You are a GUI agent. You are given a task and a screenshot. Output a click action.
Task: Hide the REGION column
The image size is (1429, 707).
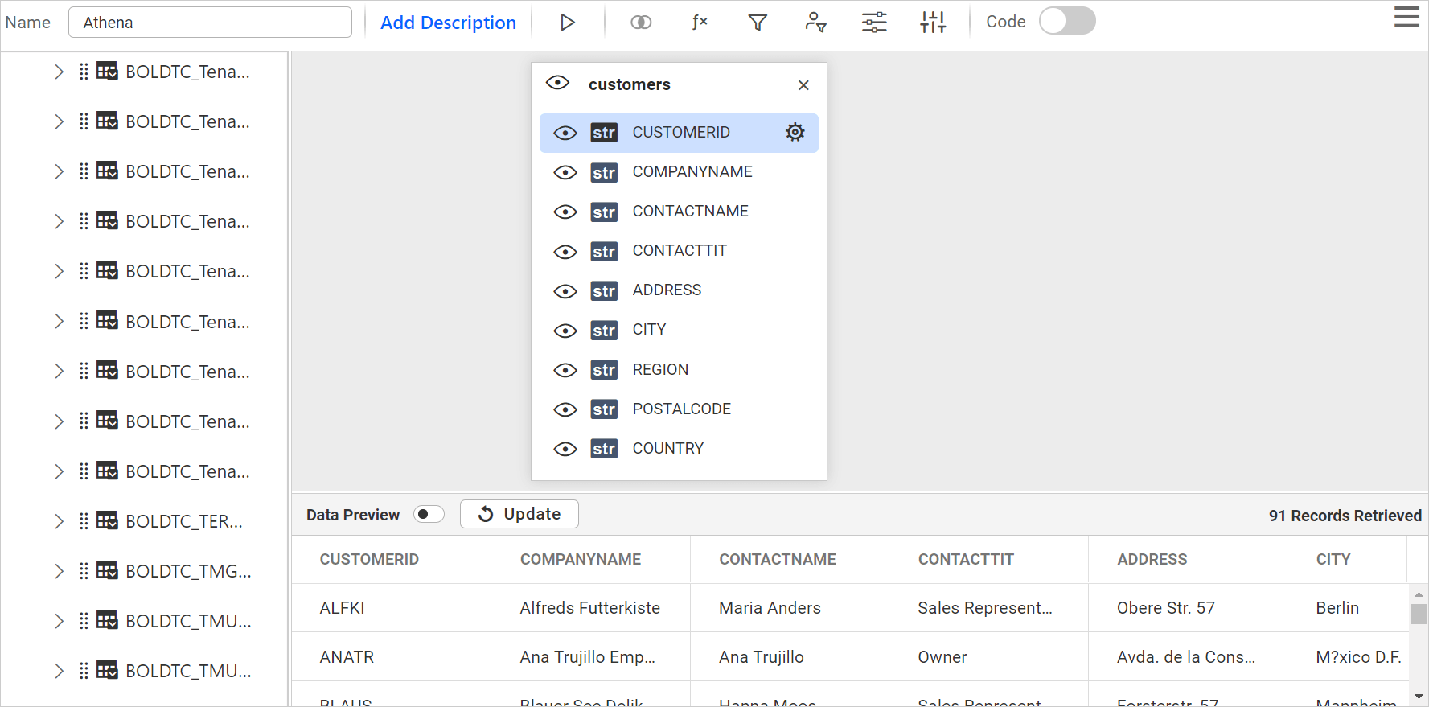[x=565, y=369]
